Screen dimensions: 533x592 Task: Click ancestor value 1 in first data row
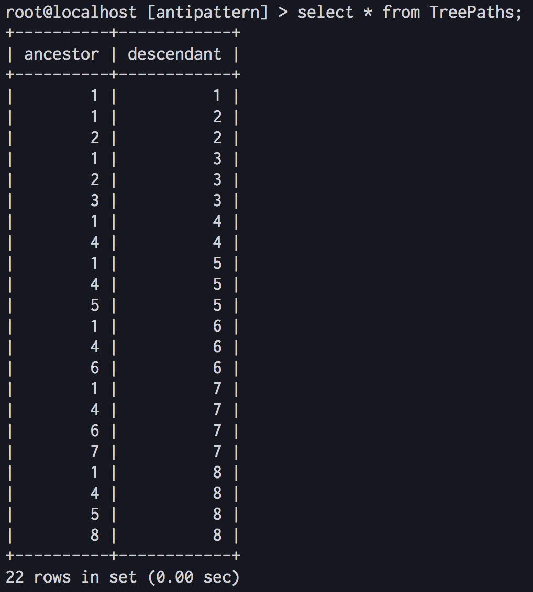pos(94,96)
